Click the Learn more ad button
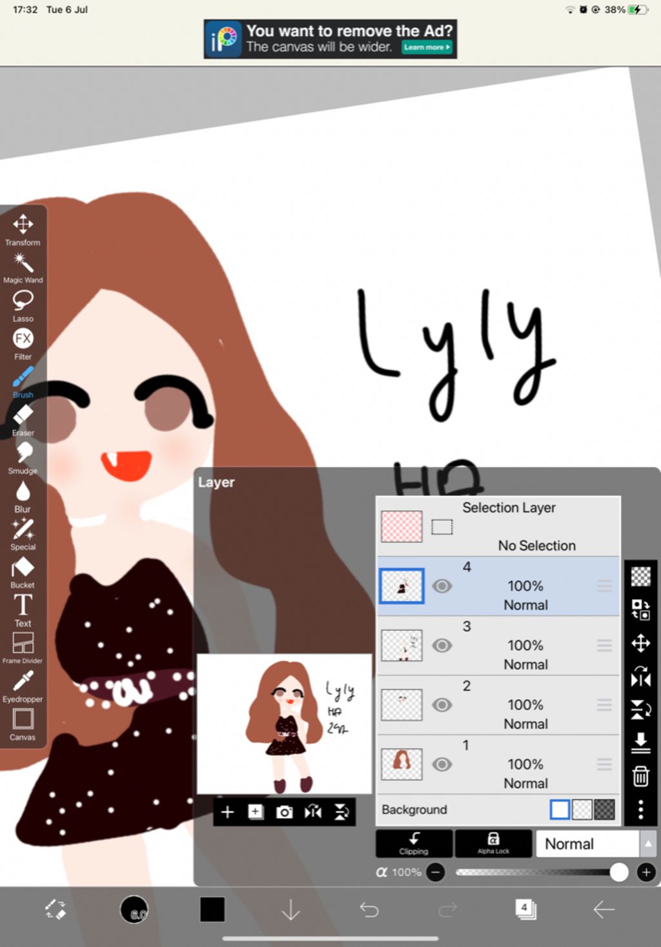The width and height of the screenshot is (661, 947). (427, 47)
